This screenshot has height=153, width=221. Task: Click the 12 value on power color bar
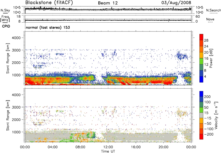pos(206,65)
